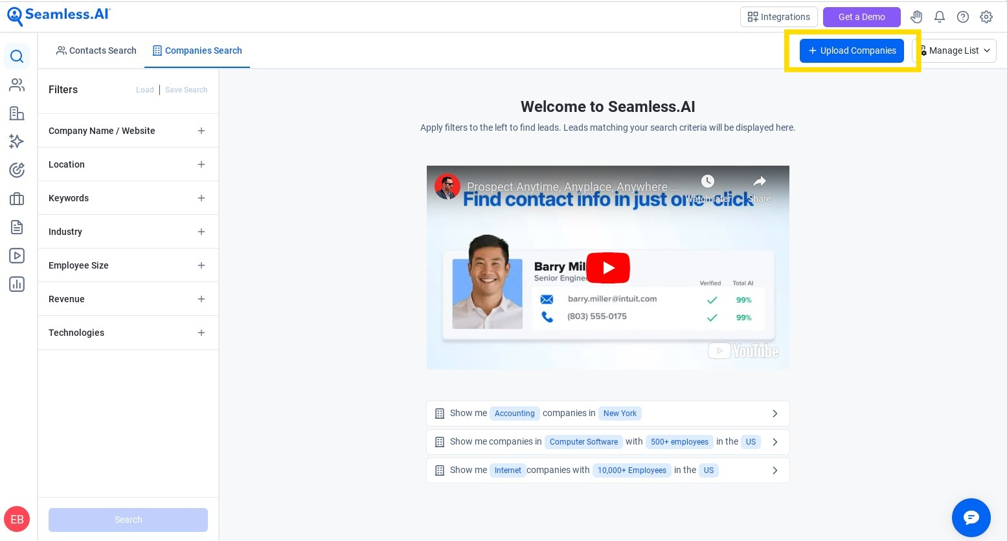
Task: Open the Contacts people icon in sidebar
Action: [17, 85]
